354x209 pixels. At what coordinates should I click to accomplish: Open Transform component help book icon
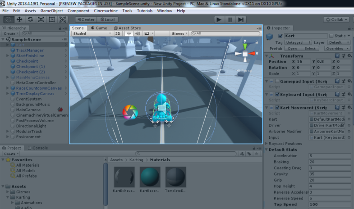(337, 56)
